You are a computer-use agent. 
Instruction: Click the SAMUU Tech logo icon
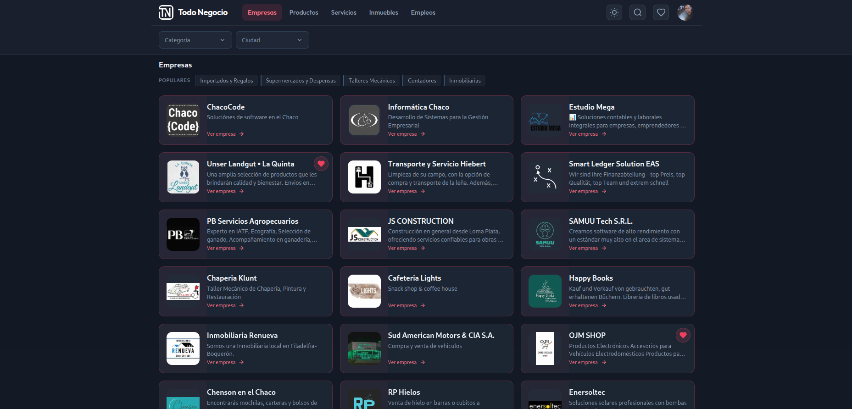(545, 234)
